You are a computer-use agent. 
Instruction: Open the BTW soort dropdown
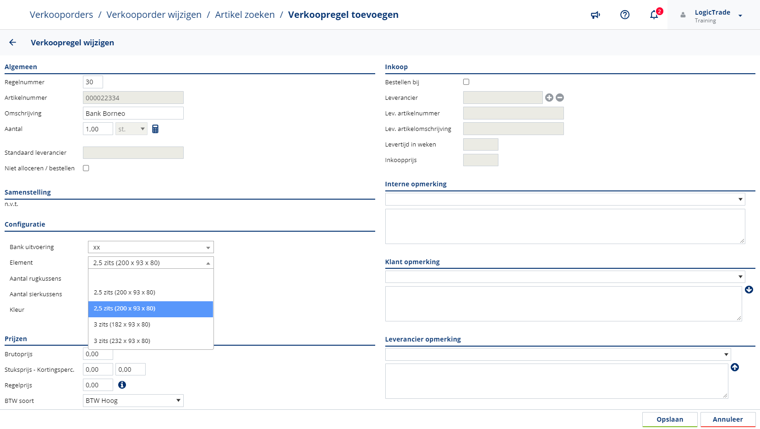(133, 401)
